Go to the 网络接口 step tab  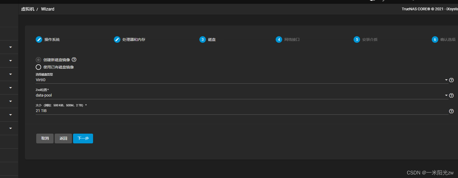point(292,39)
